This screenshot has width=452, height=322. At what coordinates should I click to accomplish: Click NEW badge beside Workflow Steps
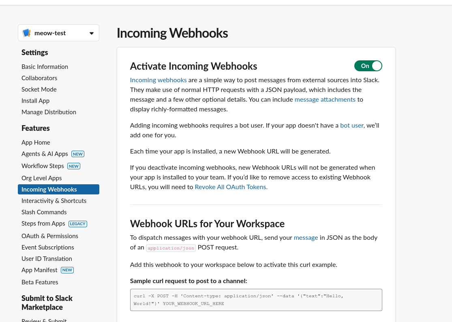tap(73, 166)
